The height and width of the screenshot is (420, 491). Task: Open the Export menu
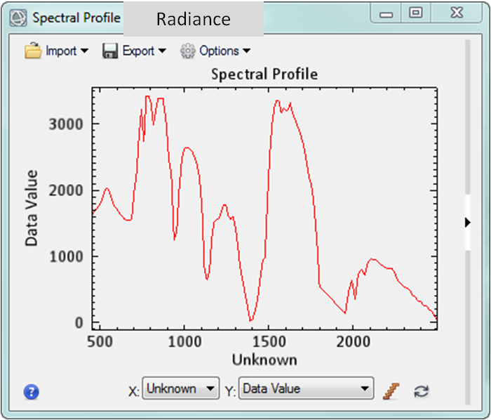[x=144, y=51]
